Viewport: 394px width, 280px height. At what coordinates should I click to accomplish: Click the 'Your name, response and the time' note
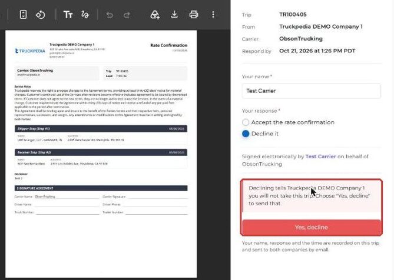click(310, 246)
